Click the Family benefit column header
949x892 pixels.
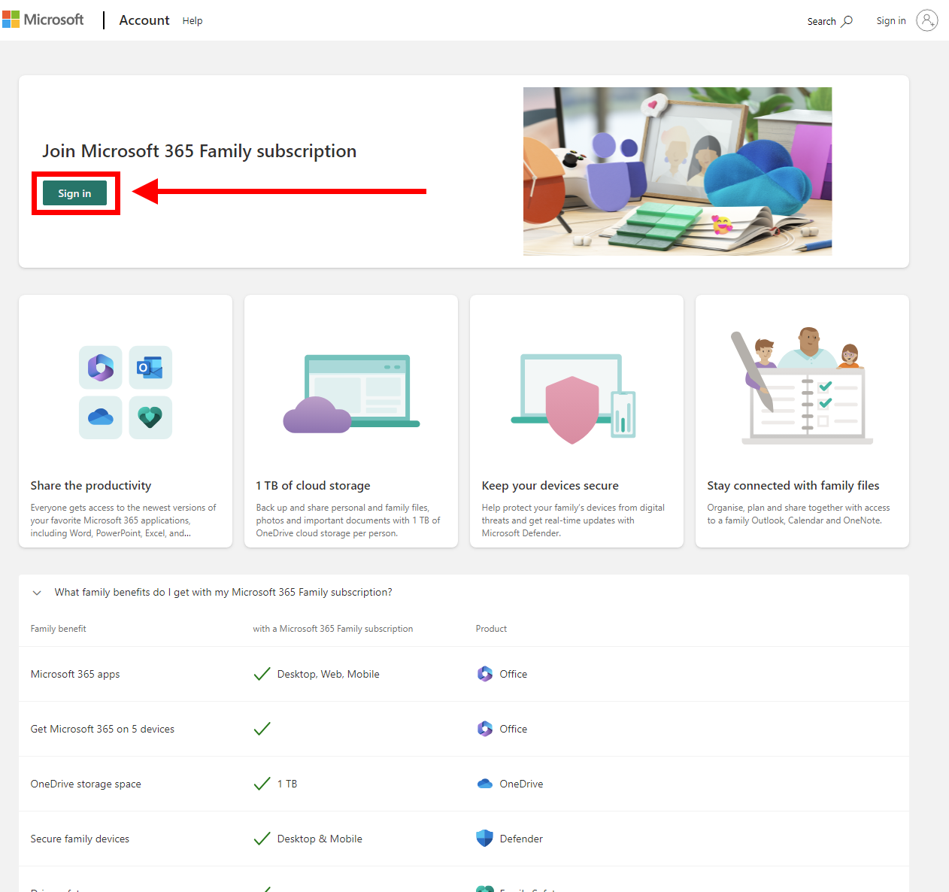click(59, 629)
